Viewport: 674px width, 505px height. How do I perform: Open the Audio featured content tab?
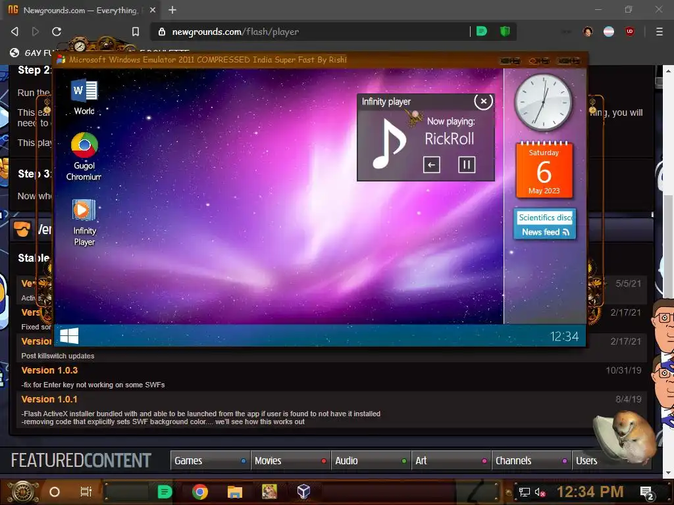[371, 460]
